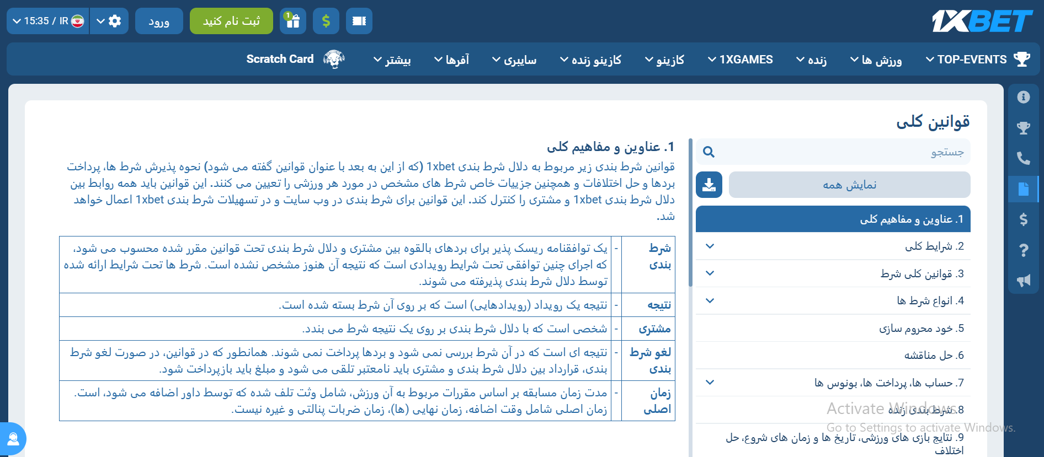This screenshot has width=1044, height=457.
Task: Open the info icon in right sidebar
Action: point(1024,97)
